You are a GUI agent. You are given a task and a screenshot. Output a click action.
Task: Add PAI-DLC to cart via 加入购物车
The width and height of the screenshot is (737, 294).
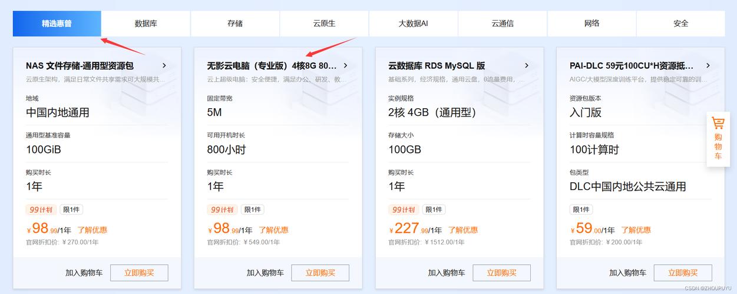click(628, 273)
